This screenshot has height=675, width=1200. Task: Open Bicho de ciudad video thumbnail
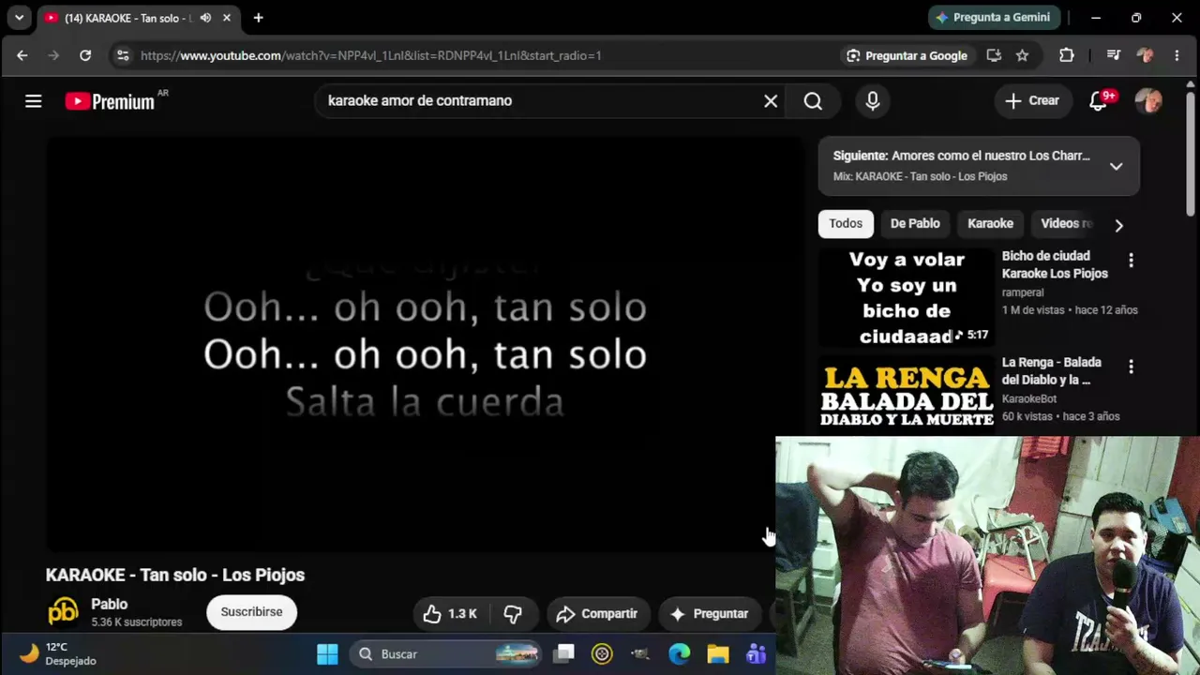coord(907,298)
